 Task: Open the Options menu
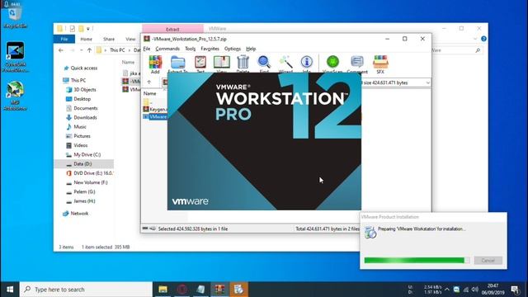click(233, 49)
